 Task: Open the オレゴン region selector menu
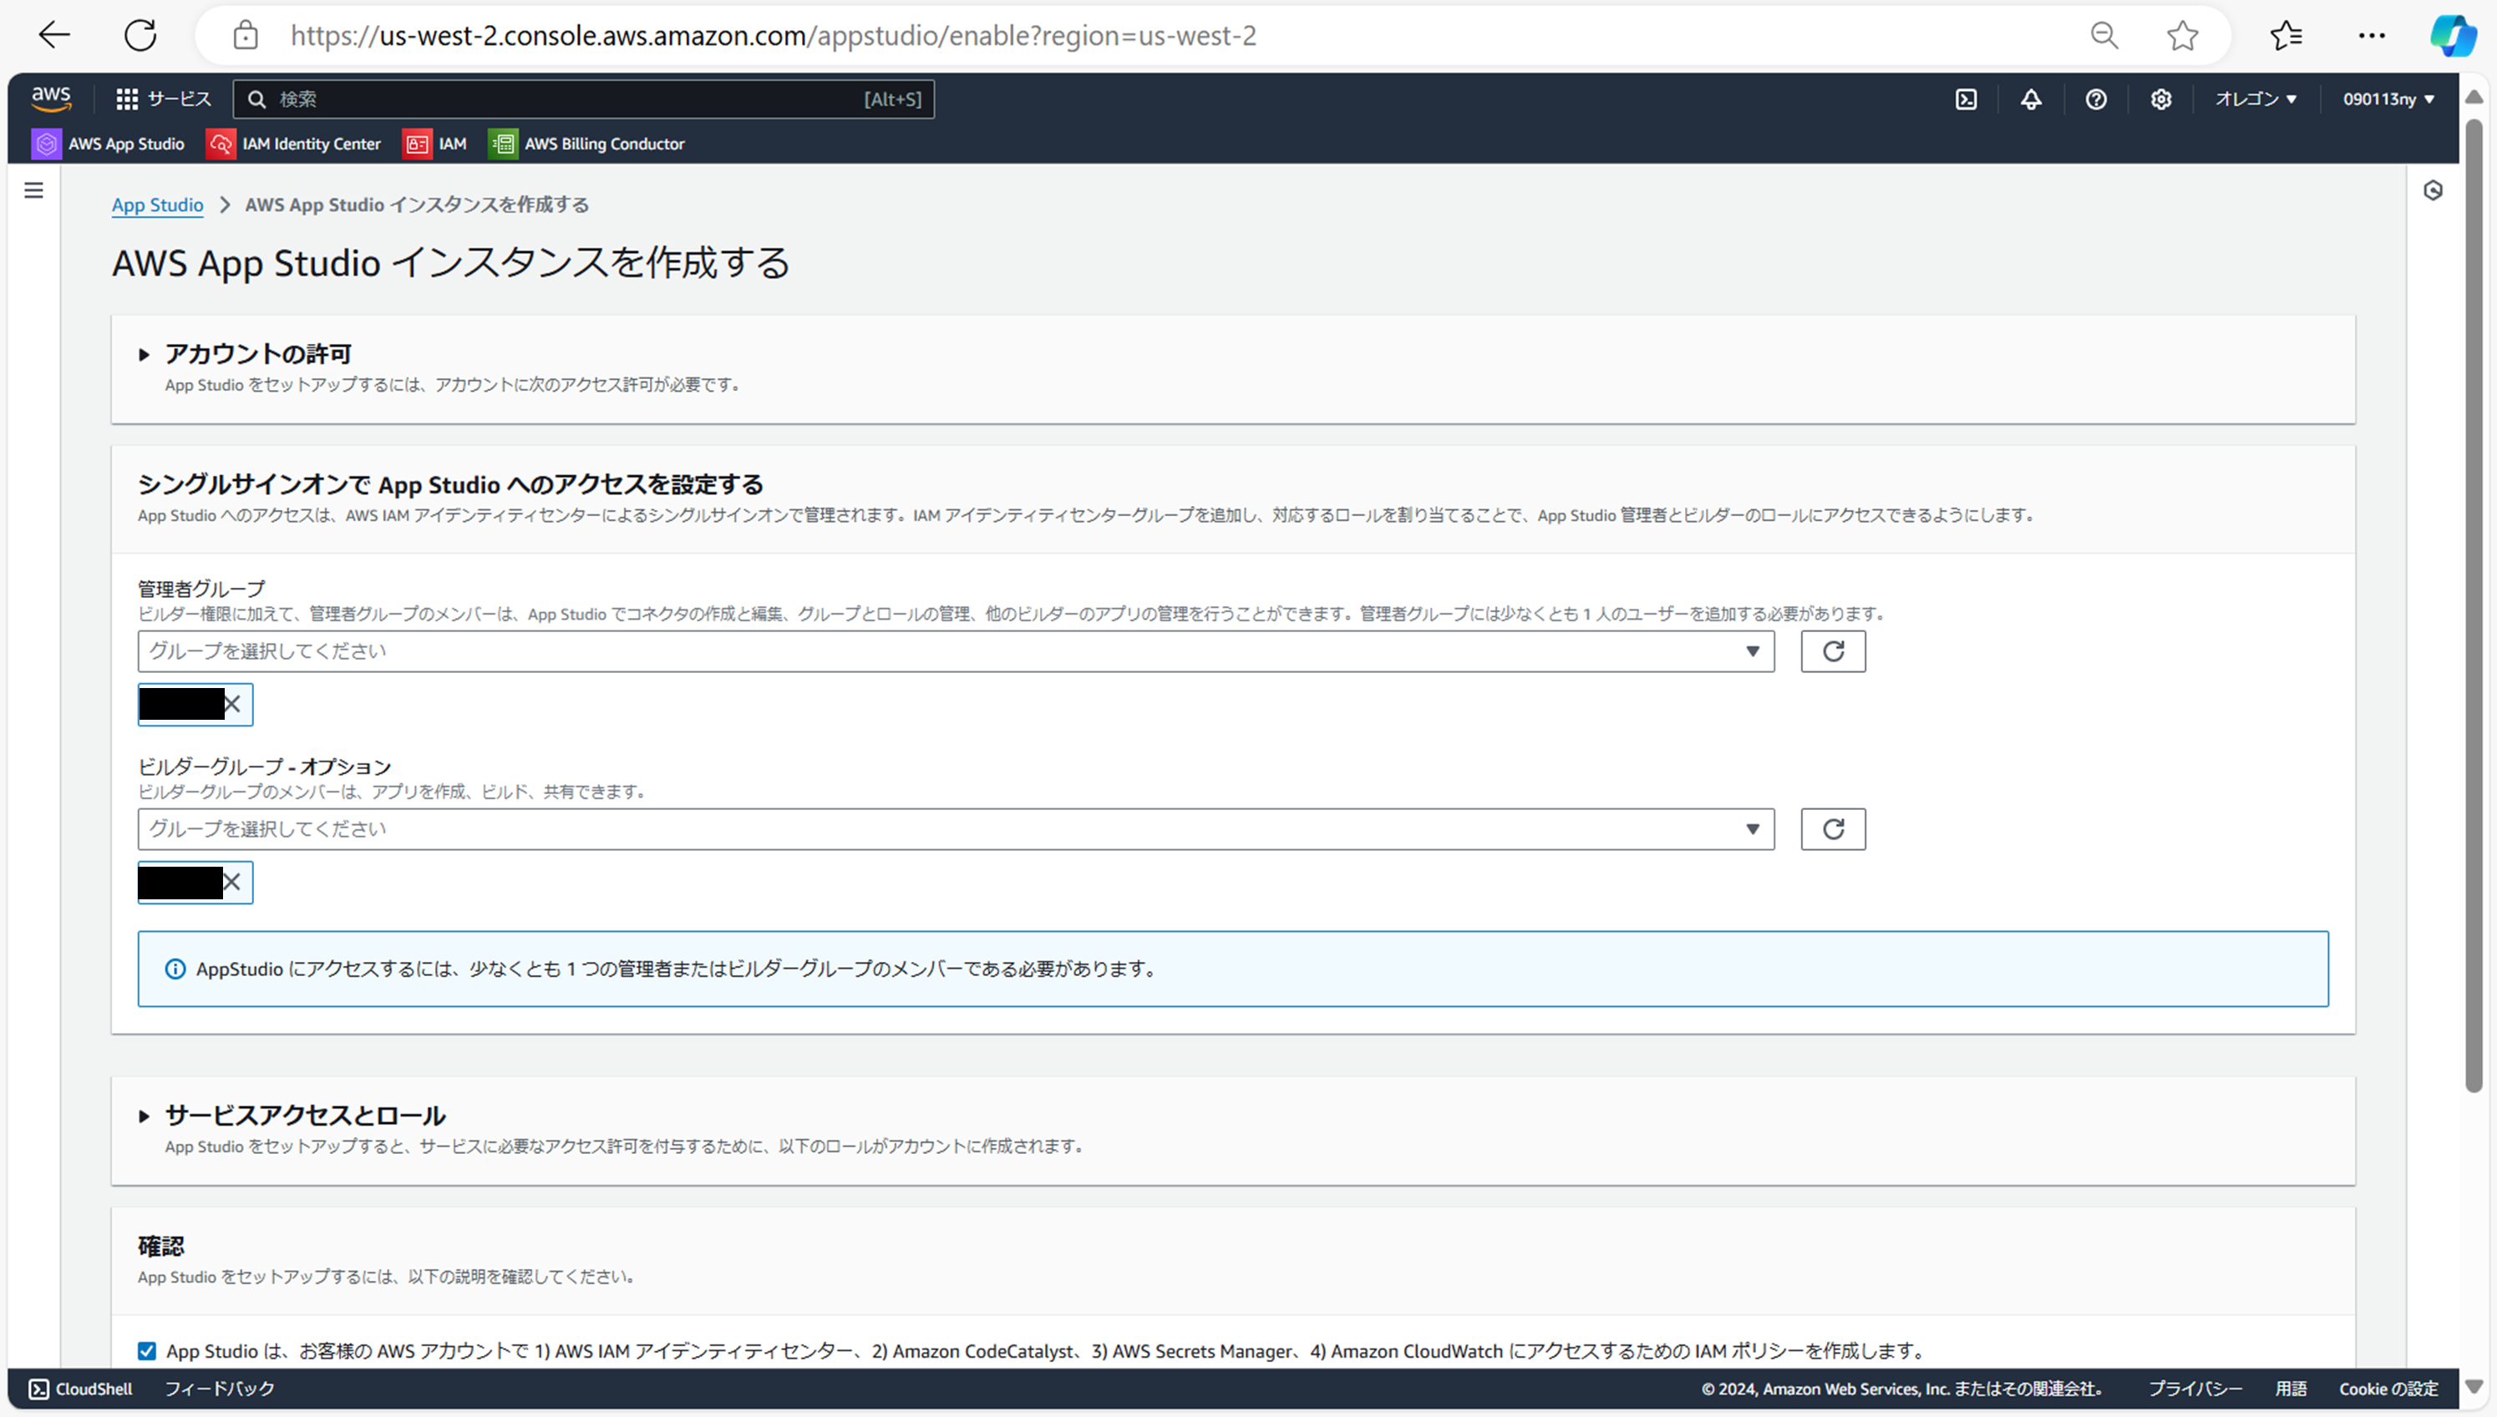(x=2256, y=99)
